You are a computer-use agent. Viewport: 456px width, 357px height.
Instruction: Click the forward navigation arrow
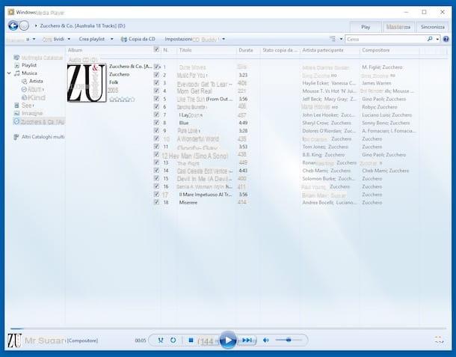tap(24, 25)
